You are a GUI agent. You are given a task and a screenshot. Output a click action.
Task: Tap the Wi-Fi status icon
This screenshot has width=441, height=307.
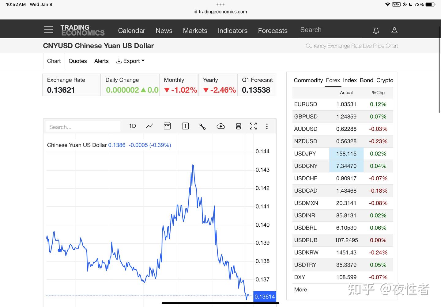pos(388,4)
